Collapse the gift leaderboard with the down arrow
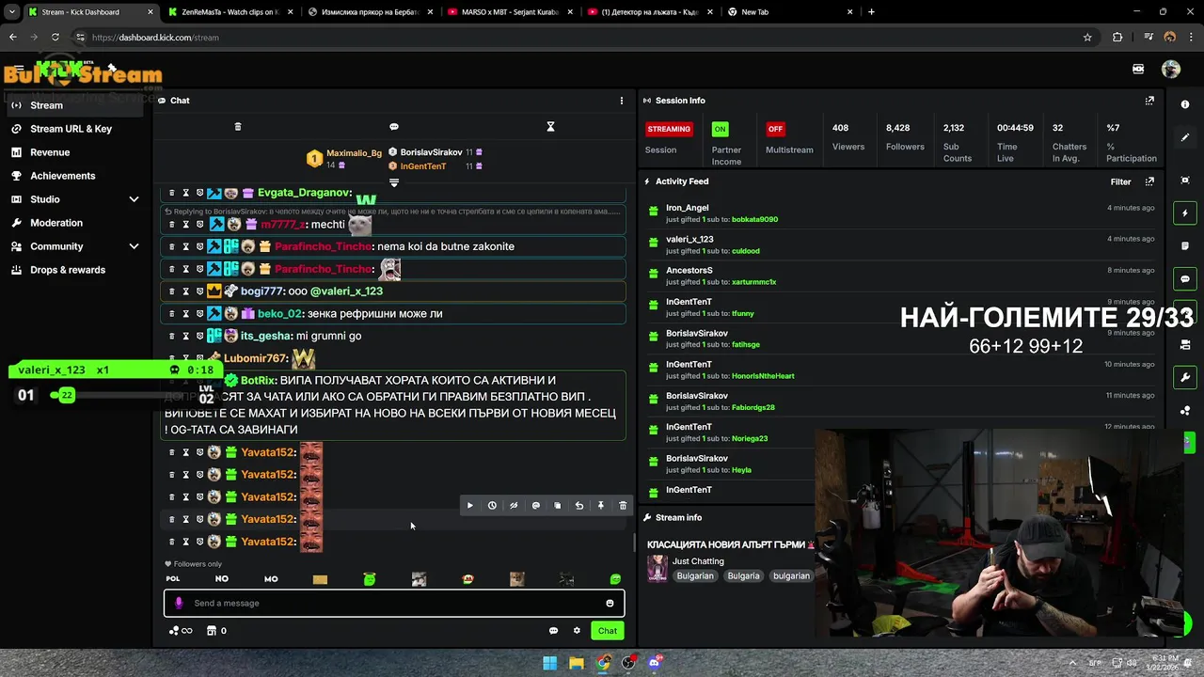This screenshot has height=677, width=1204. click(394, 182)
